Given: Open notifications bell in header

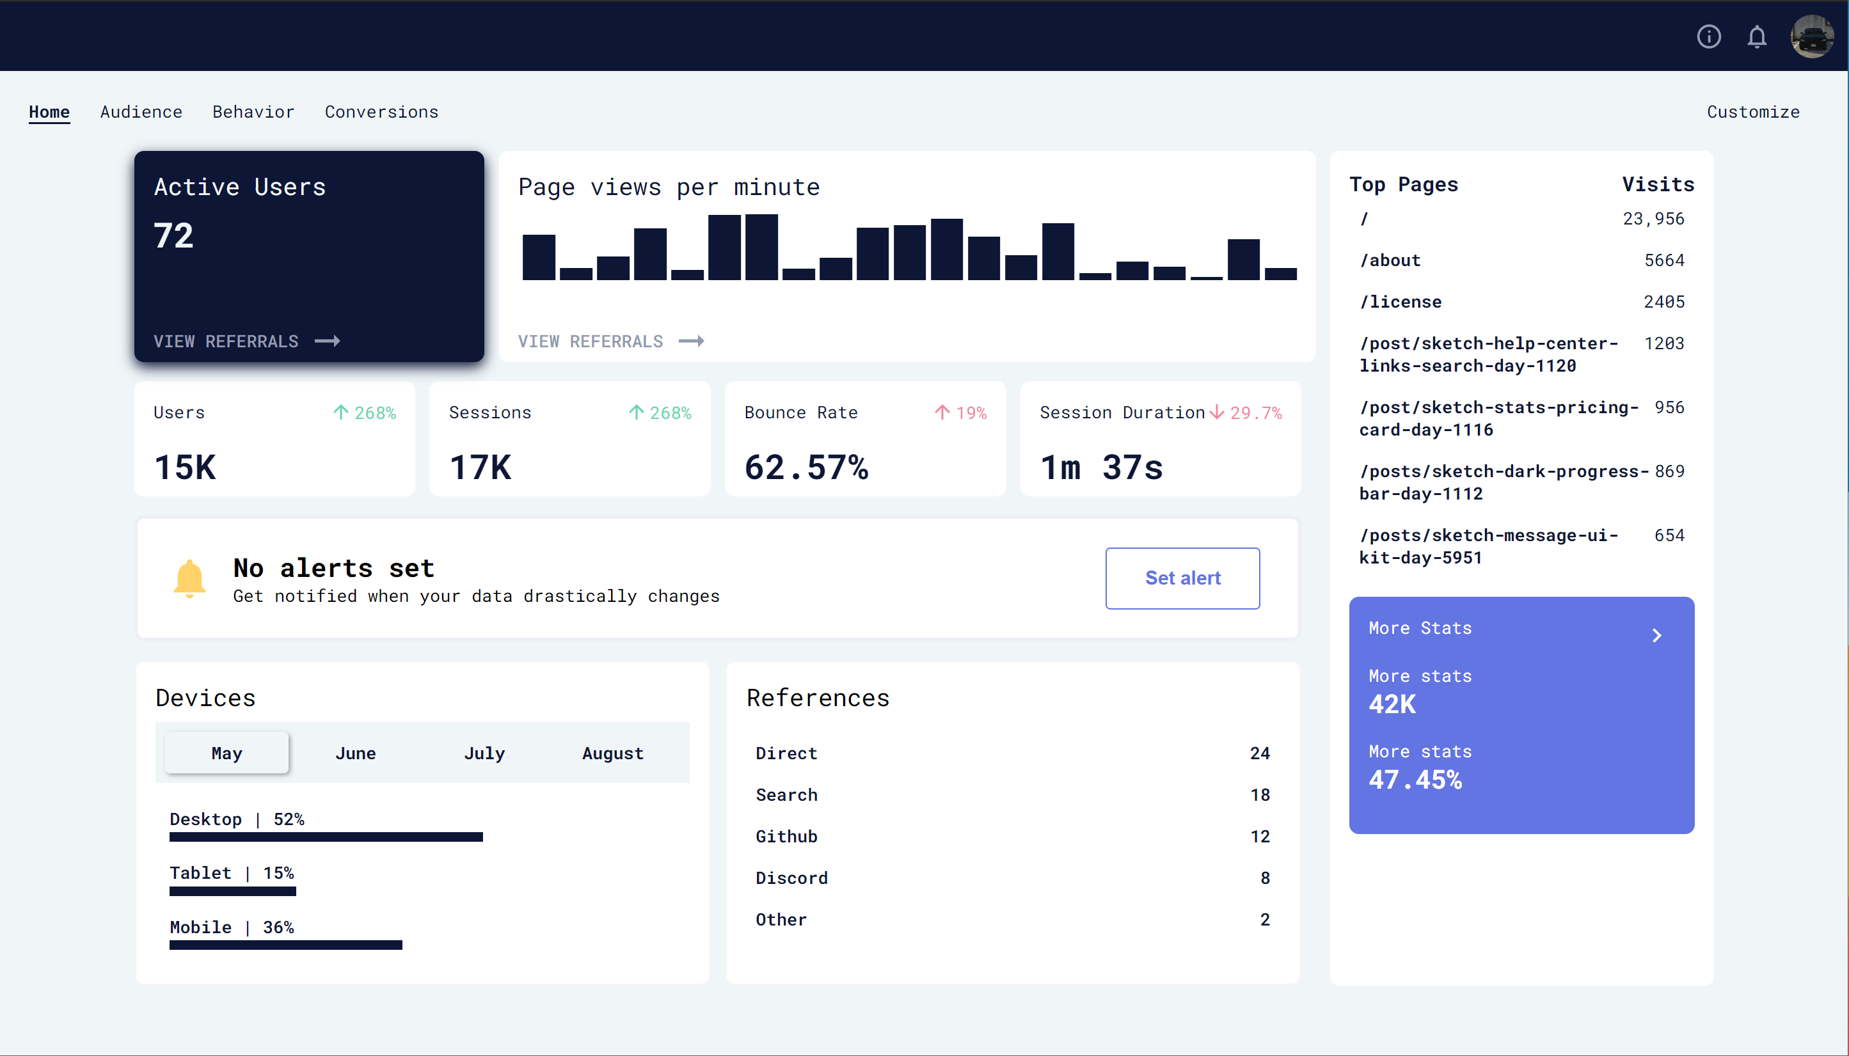Looking at the screenshot, I should tap(1756, 36).
